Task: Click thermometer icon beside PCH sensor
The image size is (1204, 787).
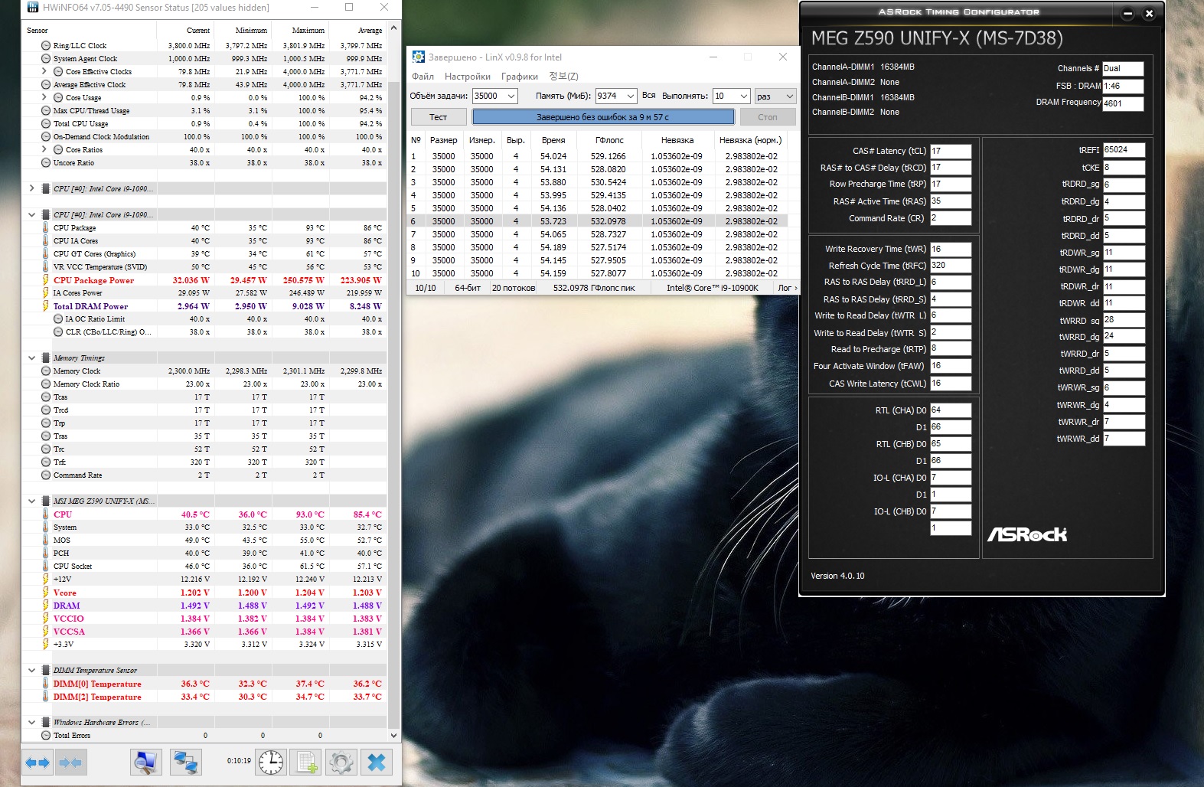Action: click(47, 554)
